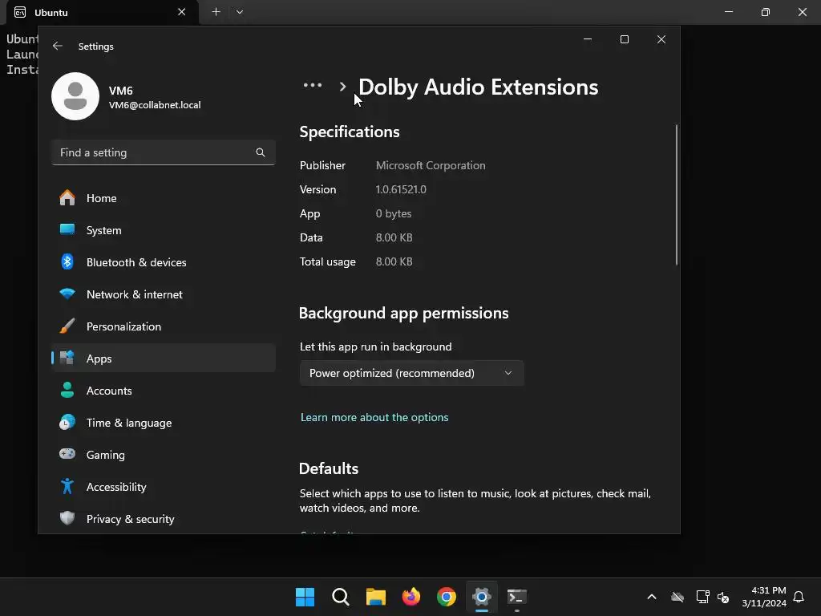The height and width of the screenshot is (616, 821).
Task: Close the Settings window
Action: [661, 39]
